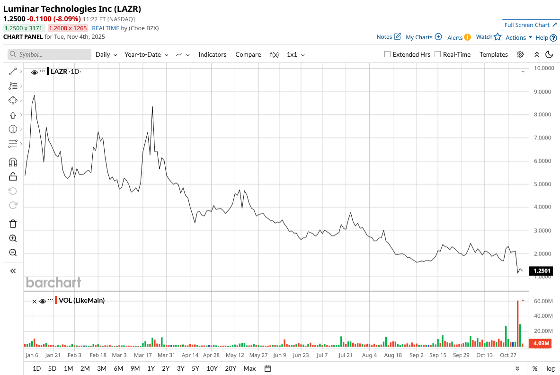This screenshot has width=560, height=375.
Task: Open the Daily frequency dropdown
Action: point(106,54)
